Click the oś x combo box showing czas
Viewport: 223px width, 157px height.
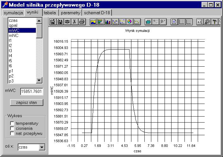click(32, 147)
